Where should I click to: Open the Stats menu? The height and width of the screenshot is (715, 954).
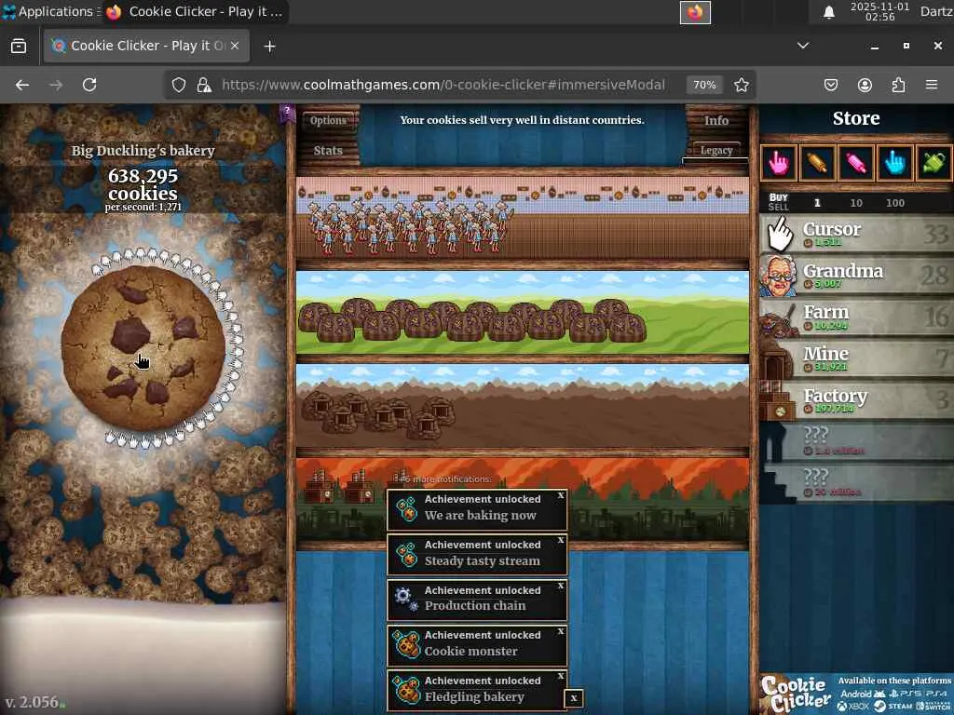[328, 150]
